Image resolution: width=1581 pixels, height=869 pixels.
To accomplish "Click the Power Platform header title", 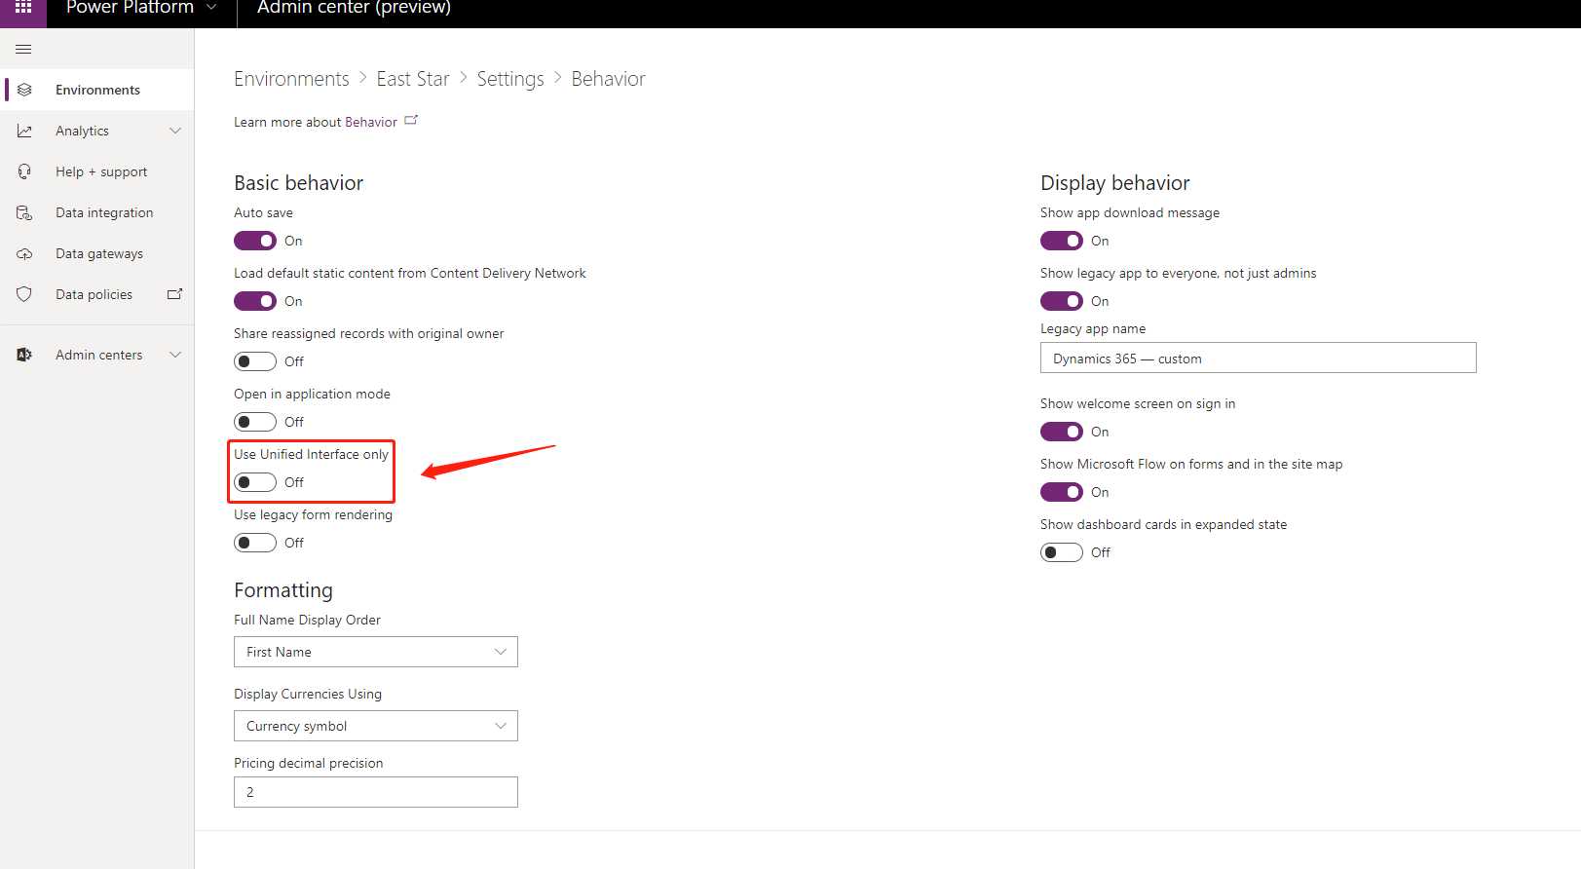I will point(130,8).
